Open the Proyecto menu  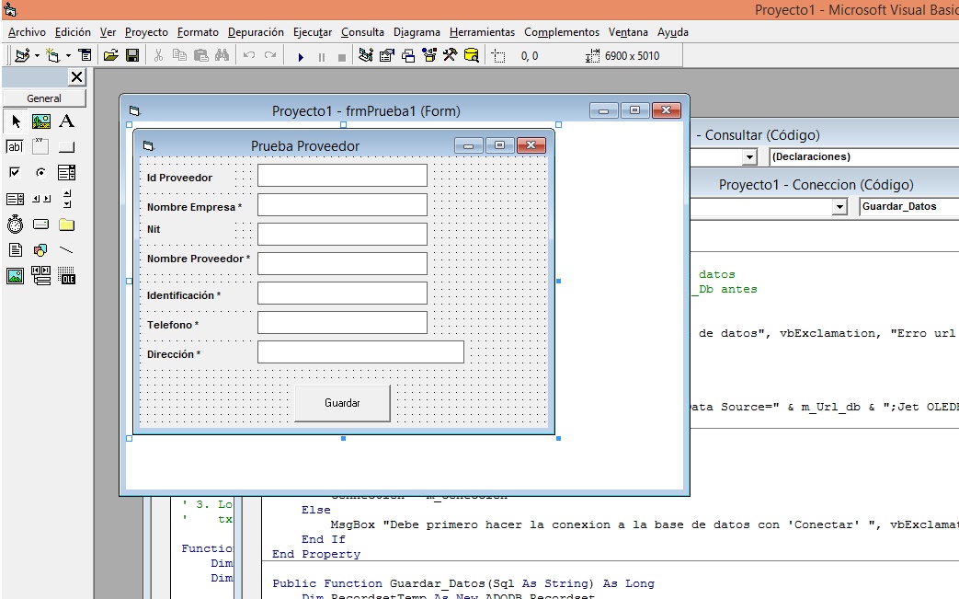146,32
